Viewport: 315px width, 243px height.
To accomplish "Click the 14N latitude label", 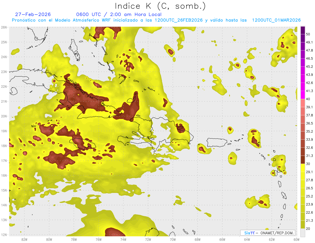I will point(4,205).
